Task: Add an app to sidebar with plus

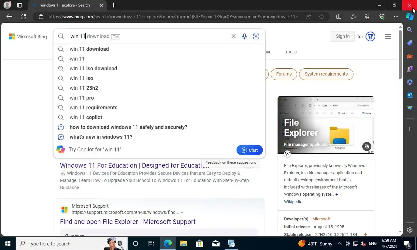Action: (x=410, y=129)
